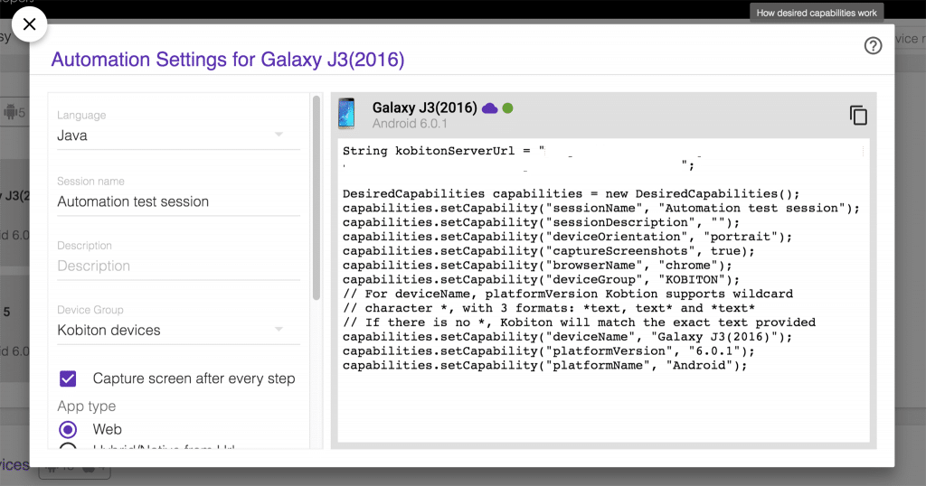
Task: Select the Web app type radio
Action: pyautogui.click(x=68, y=429)
